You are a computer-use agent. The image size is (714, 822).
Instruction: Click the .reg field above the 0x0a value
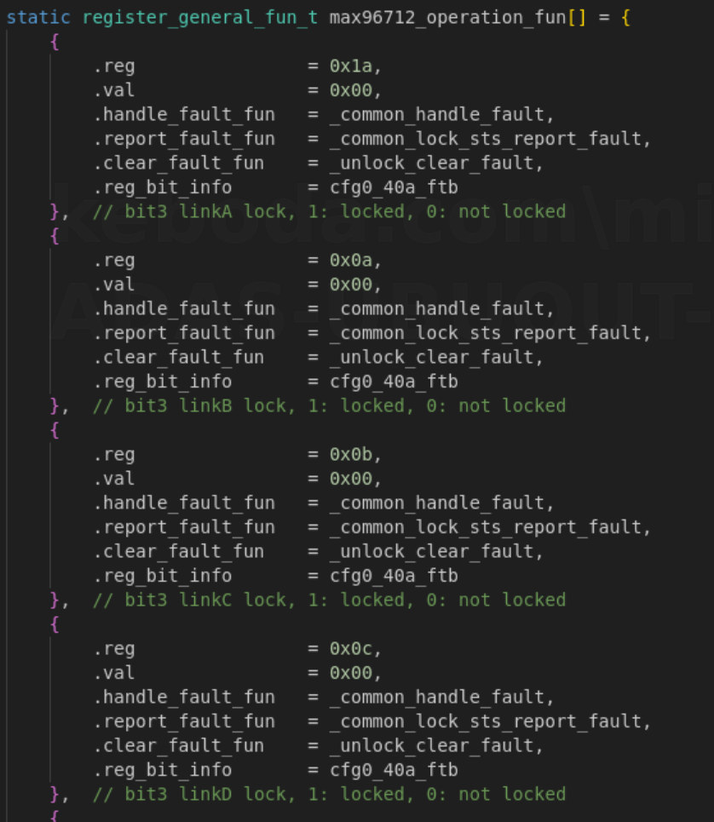click(114, 260)
